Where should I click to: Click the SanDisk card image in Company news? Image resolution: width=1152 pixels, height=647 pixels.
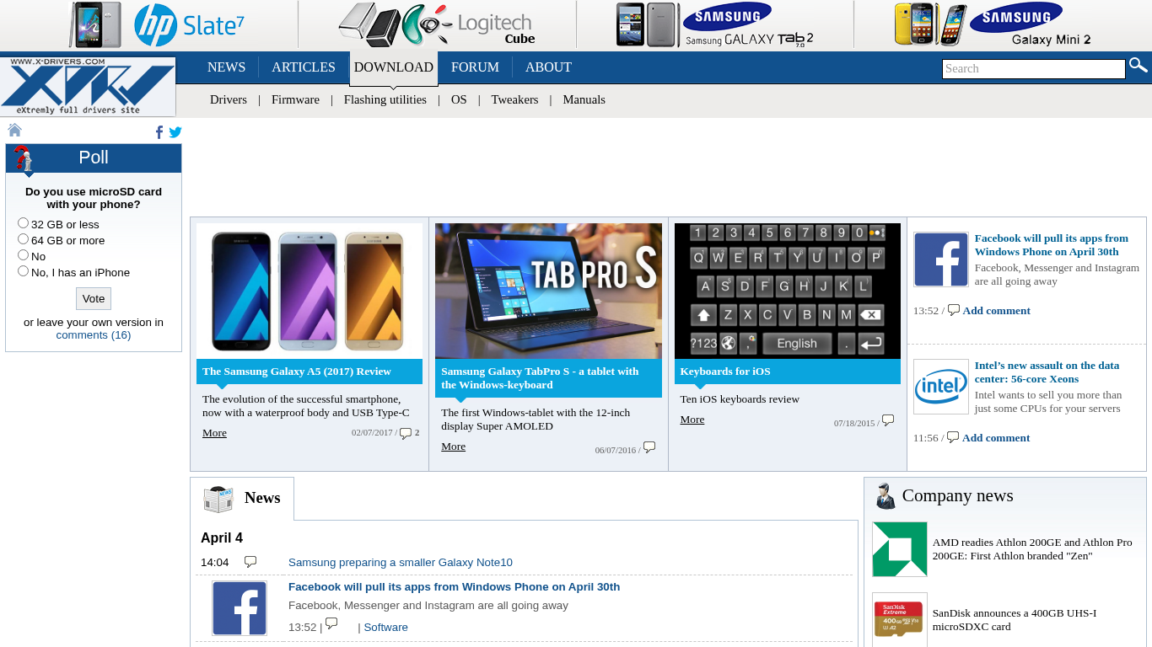coord(900,619)
